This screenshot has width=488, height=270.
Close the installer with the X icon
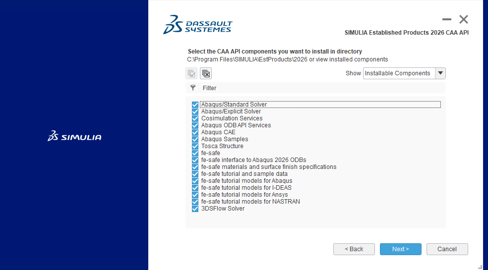464,19
